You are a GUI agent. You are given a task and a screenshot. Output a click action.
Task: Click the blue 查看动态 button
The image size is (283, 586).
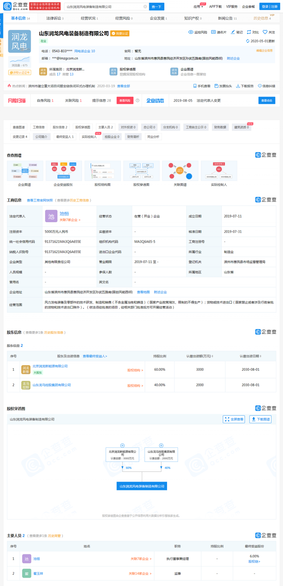[267, 101]
